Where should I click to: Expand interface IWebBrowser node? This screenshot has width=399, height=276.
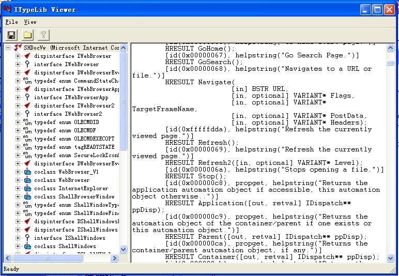[x=18, y=64]
